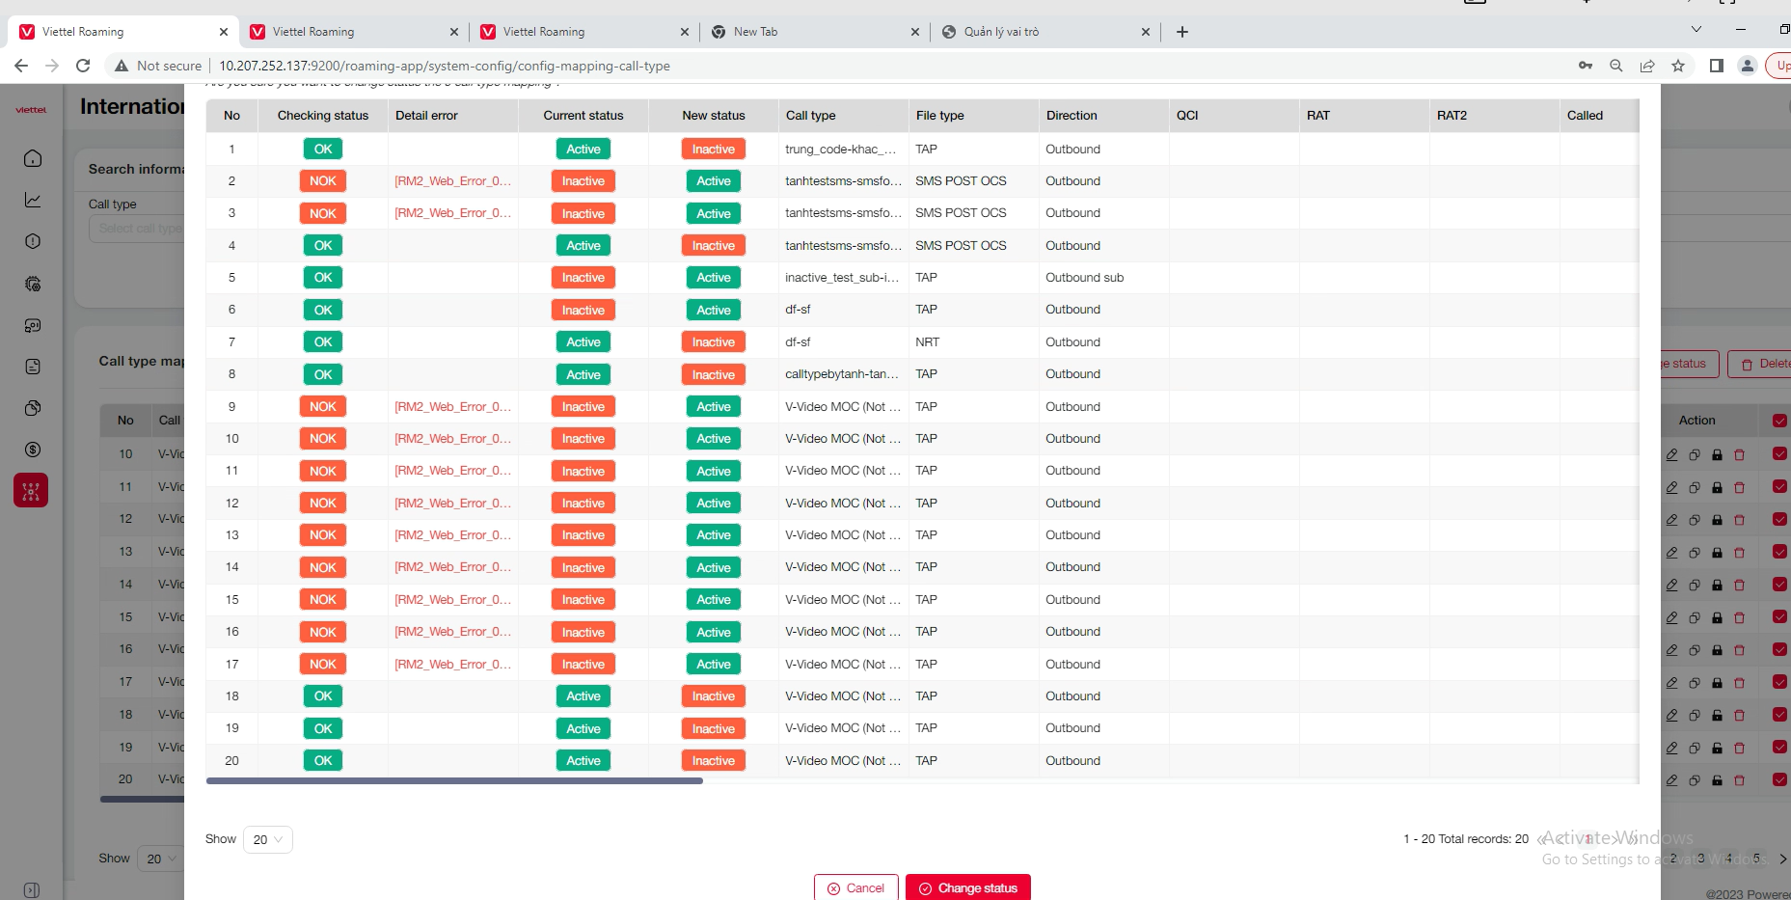The image size is (1791, 900).
Task: Click the red Change status button
Action: point(967,887)
